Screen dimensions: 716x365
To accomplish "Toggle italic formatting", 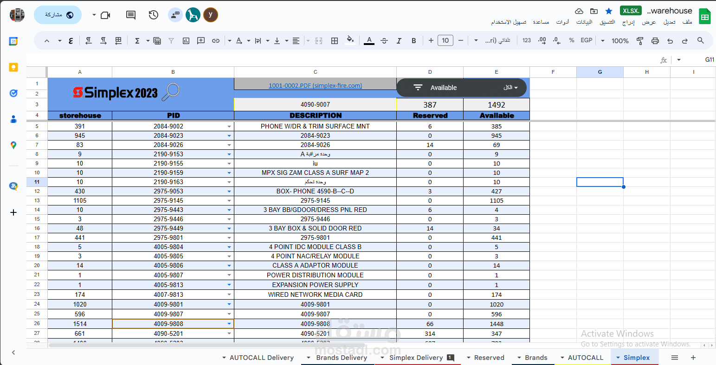I will pyautogui.click(x=399, y=41).
